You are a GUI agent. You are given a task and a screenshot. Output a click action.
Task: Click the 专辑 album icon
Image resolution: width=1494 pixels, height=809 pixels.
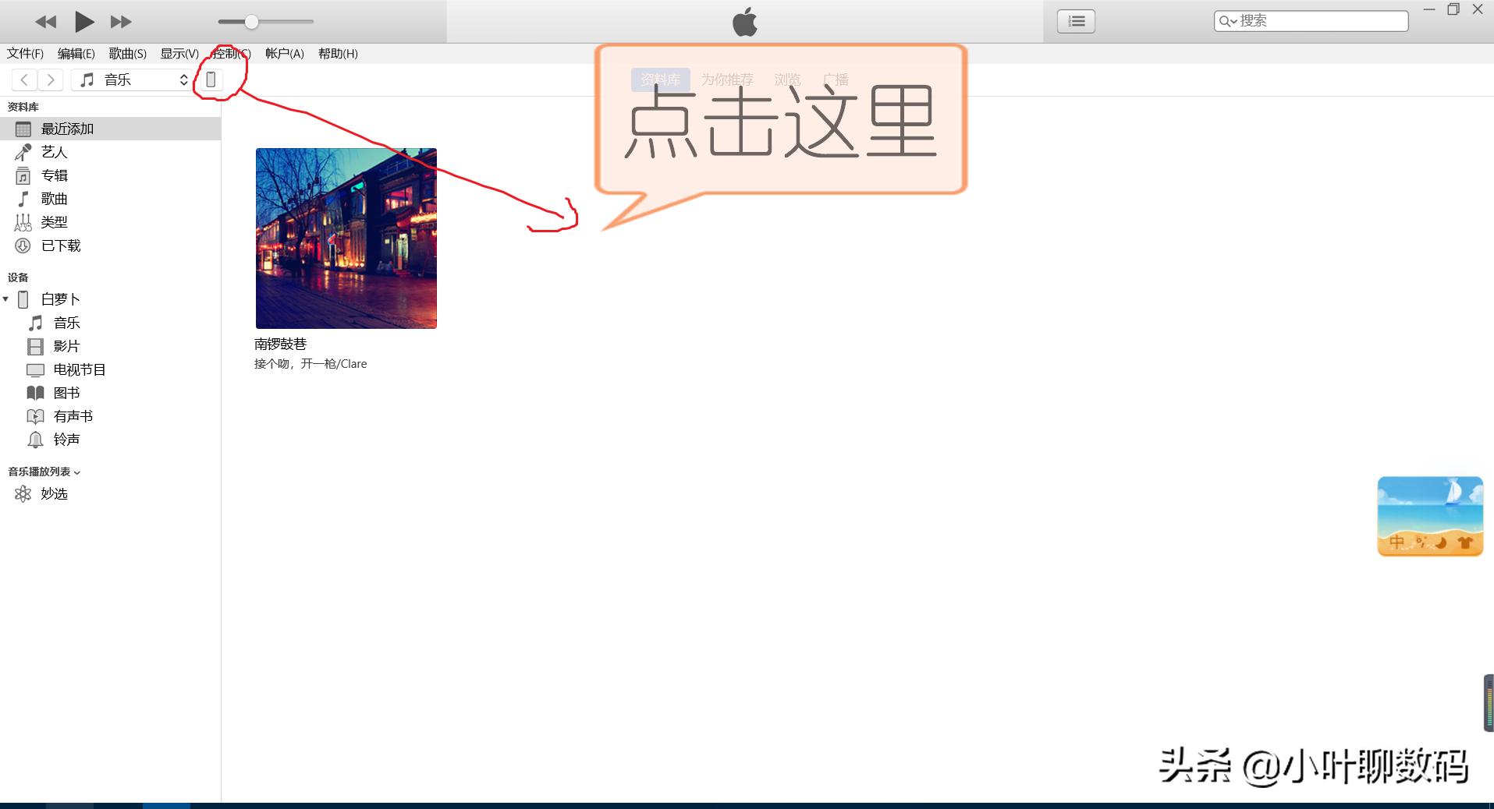pyautogui.click(x=23, y=175)
